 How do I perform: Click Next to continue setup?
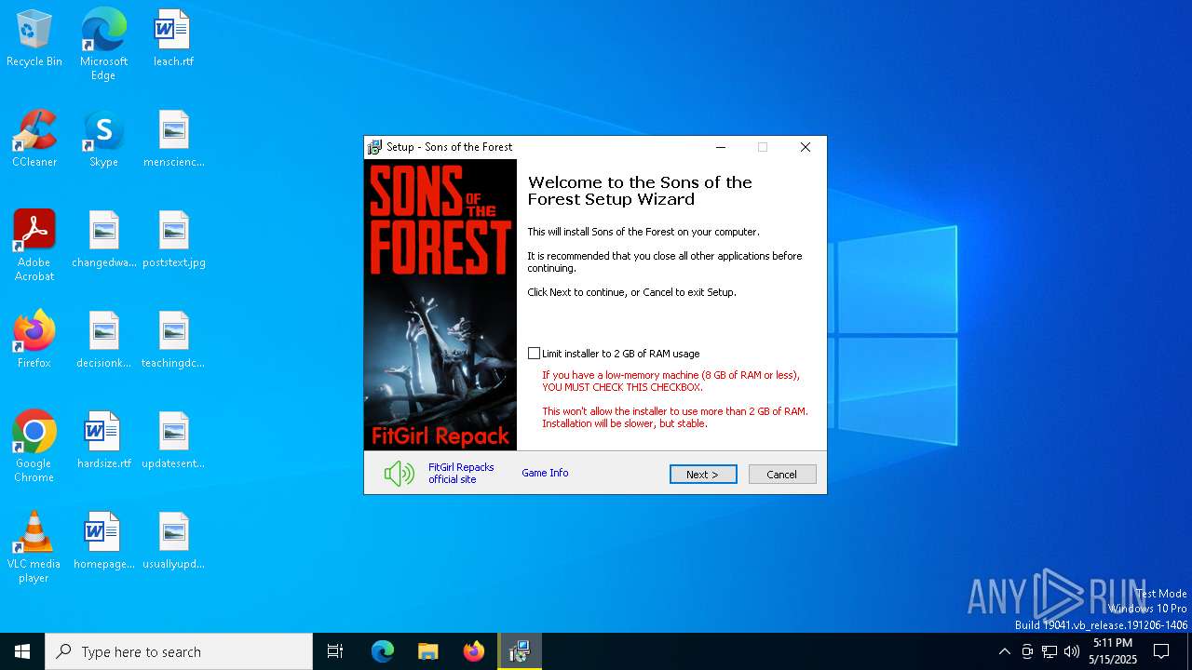click(x=703, y=475)
